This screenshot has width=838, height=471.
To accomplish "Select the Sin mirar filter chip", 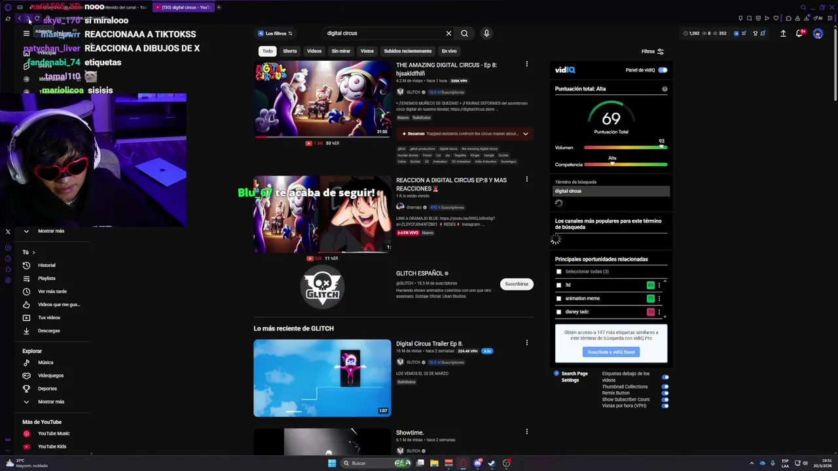I will pyautogui.click(x=341, y=51).
